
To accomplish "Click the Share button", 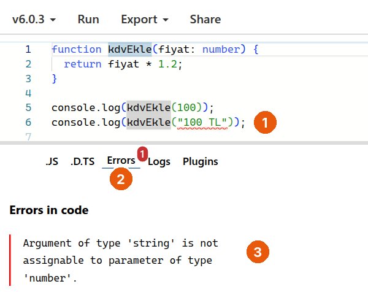I will 205,19.
